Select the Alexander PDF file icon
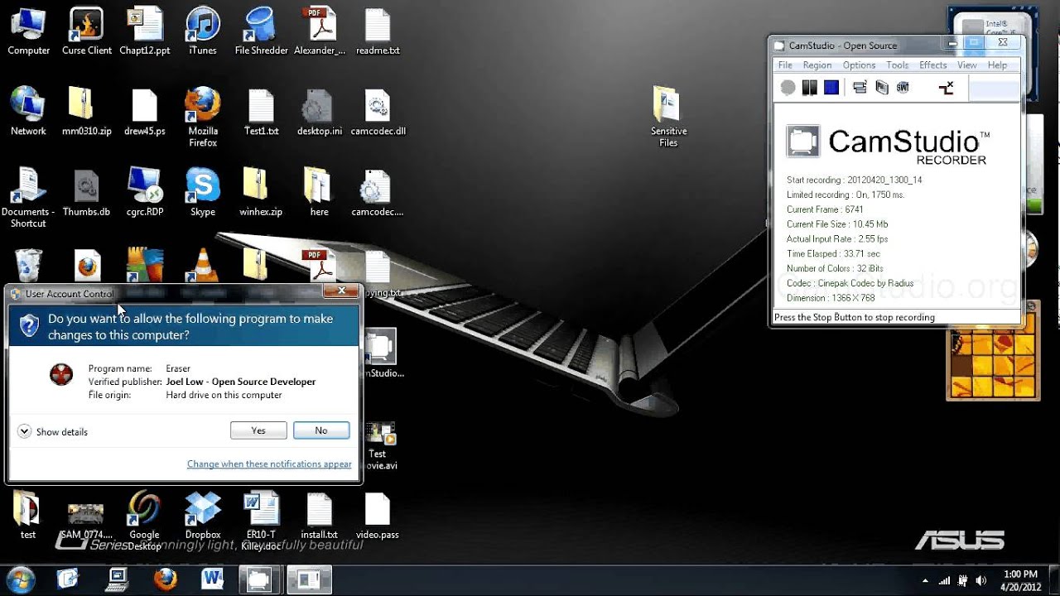The width and height of the screenshot is (1060, 596). pos(319,31)
